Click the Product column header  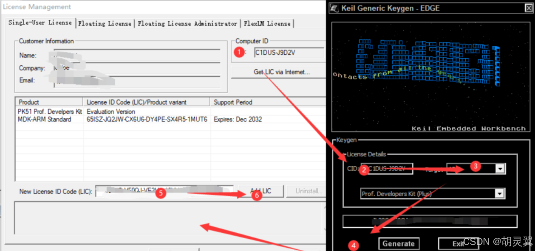click(49, 102)
